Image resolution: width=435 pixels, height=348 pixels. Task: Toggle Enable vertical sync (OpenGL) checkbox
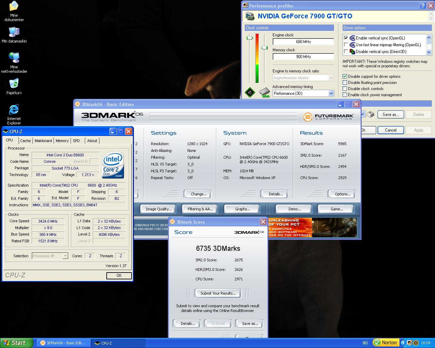[346, 38]
